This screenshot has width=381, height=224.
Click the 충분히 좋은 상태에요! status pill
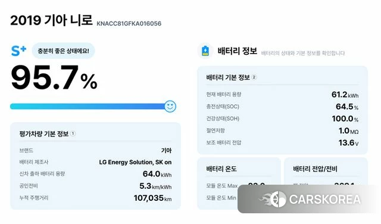click(63, 51)
